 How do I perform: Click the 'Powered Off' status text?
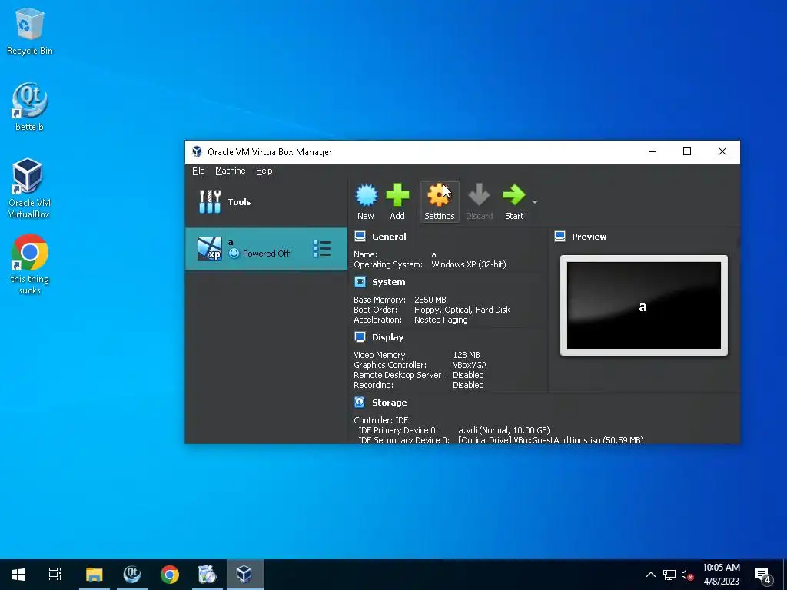[x=266, y=254]
